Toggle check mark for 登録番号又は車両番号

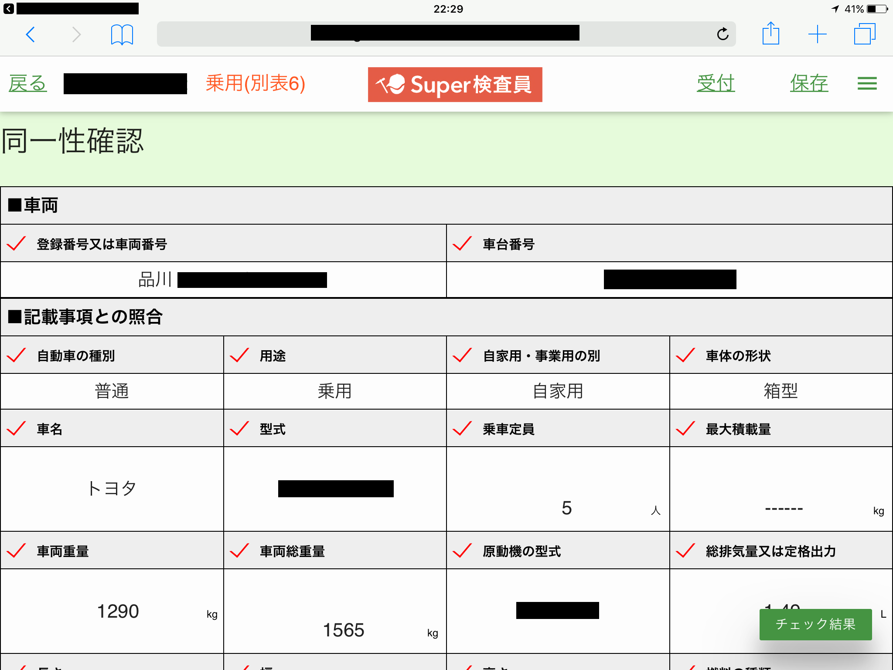(x=17, y=244)
